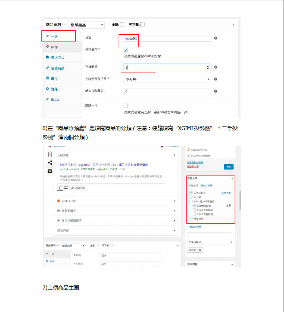Select the Extra tab

click(x=63, y=99)
